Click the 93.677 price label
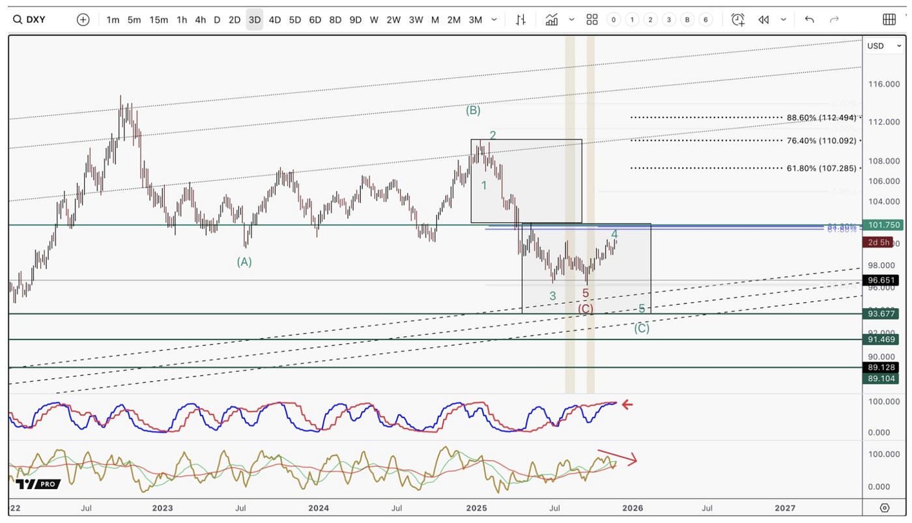The height and width of the screenshot is (523, 912). point(880,314)
